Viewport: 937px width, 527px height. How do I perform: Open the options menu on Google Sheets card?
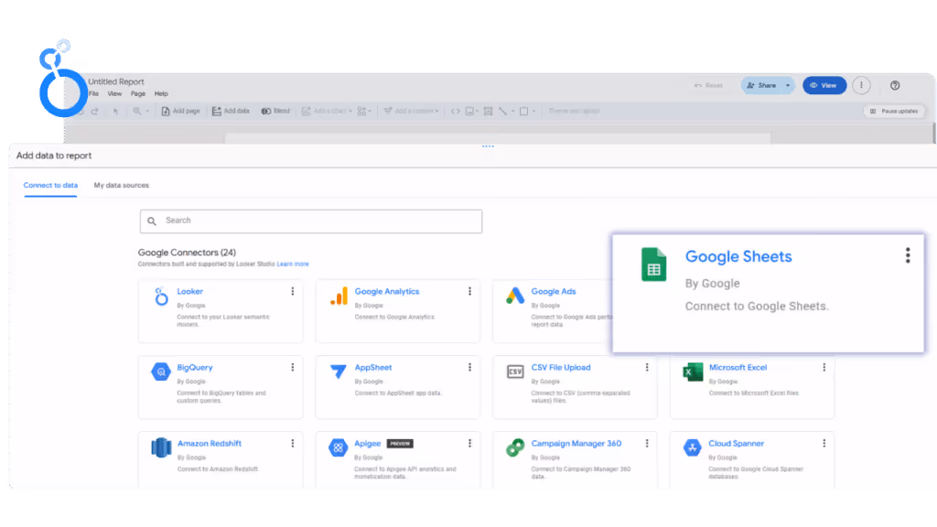908,255
